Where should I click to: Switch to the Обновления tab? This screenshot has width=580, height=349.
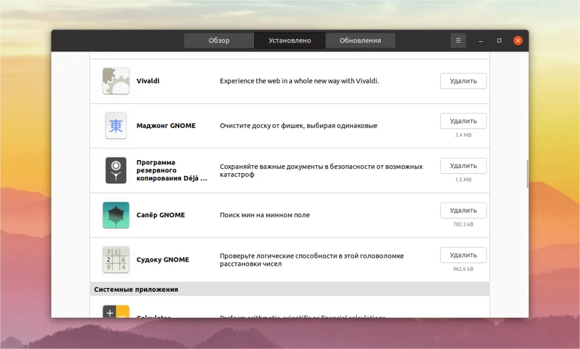coord(360,40)
